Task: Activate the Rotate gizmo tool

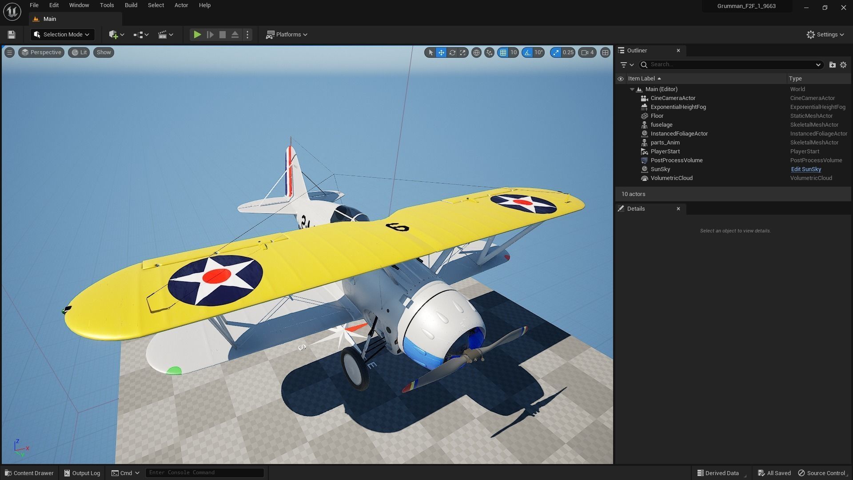Action: click(x=452, y=52)
